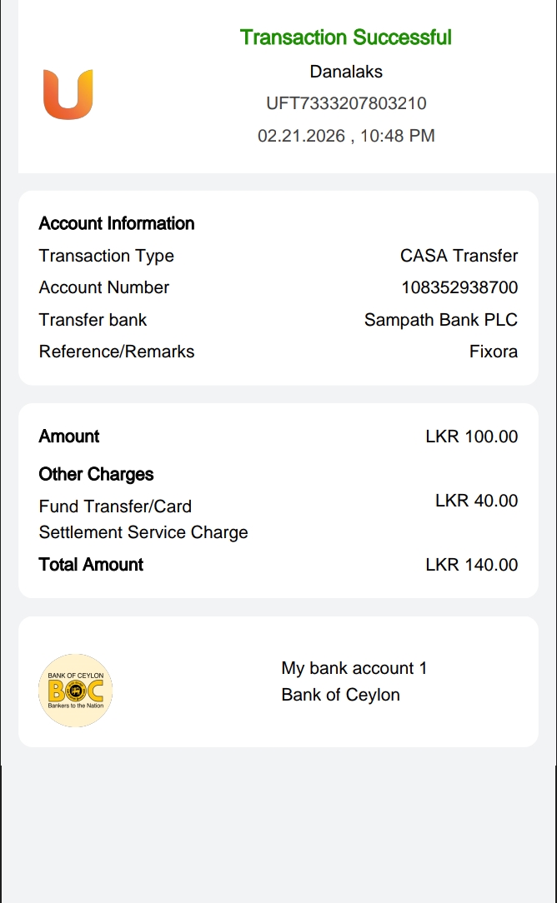The width and height of the screenshot is (557, 903).
Task: Click the LKR 40.00 service charge
Action: click(476, 501)
